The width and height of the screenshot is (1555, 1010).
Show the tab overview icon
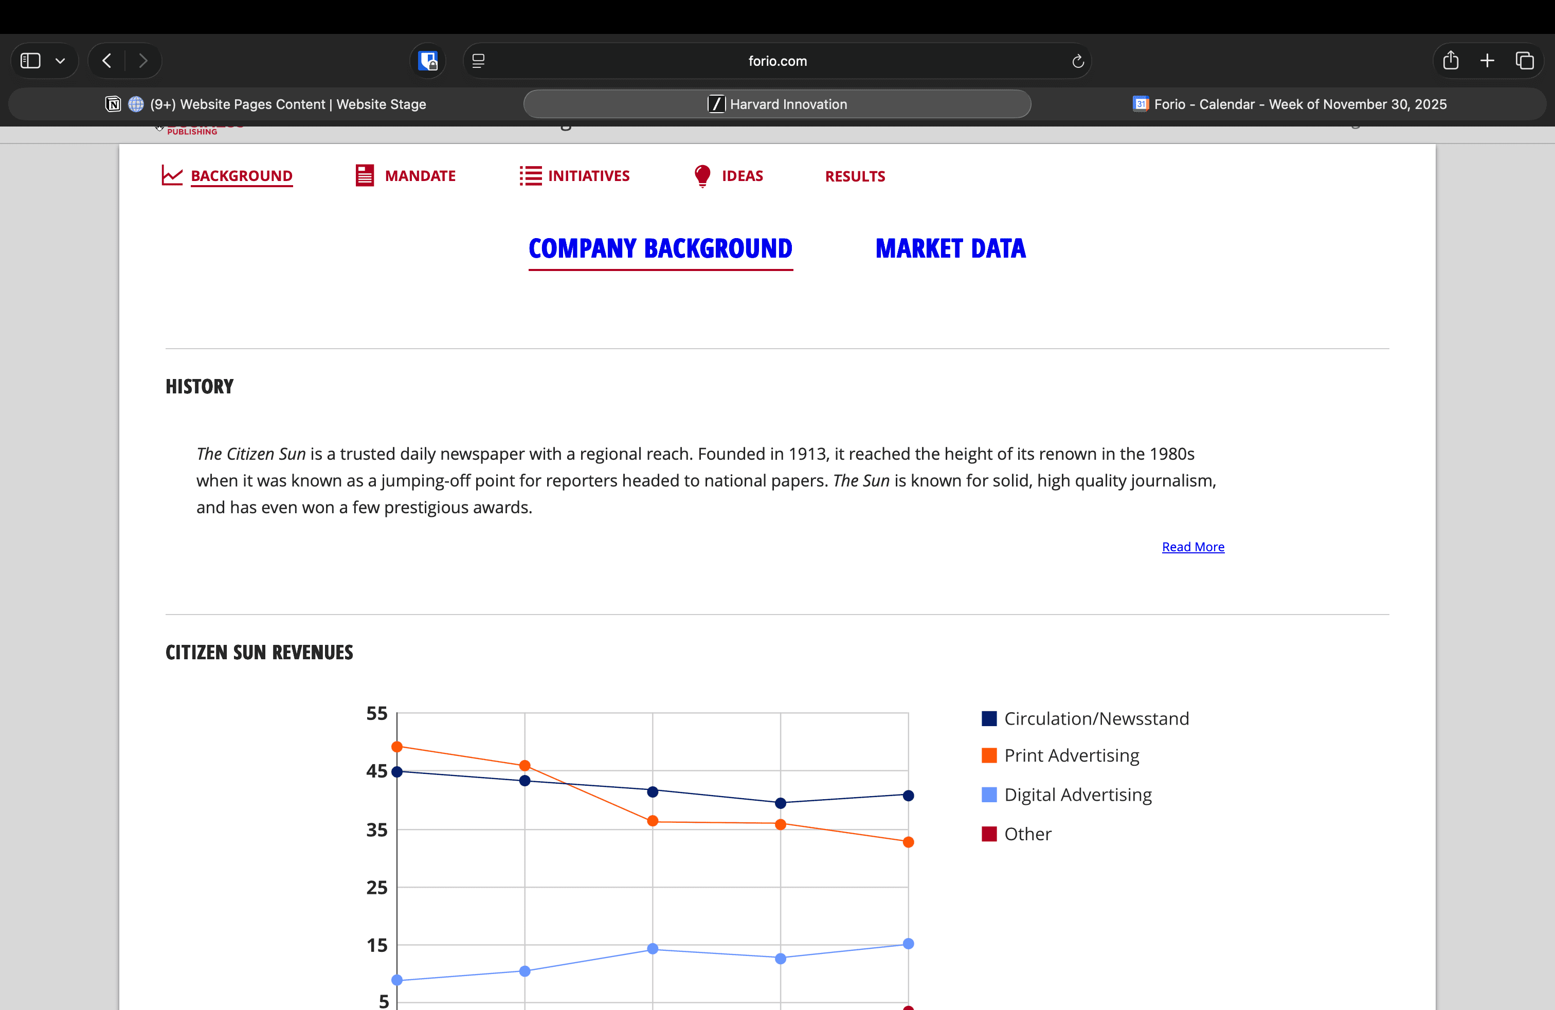(x=1524, y=61)
